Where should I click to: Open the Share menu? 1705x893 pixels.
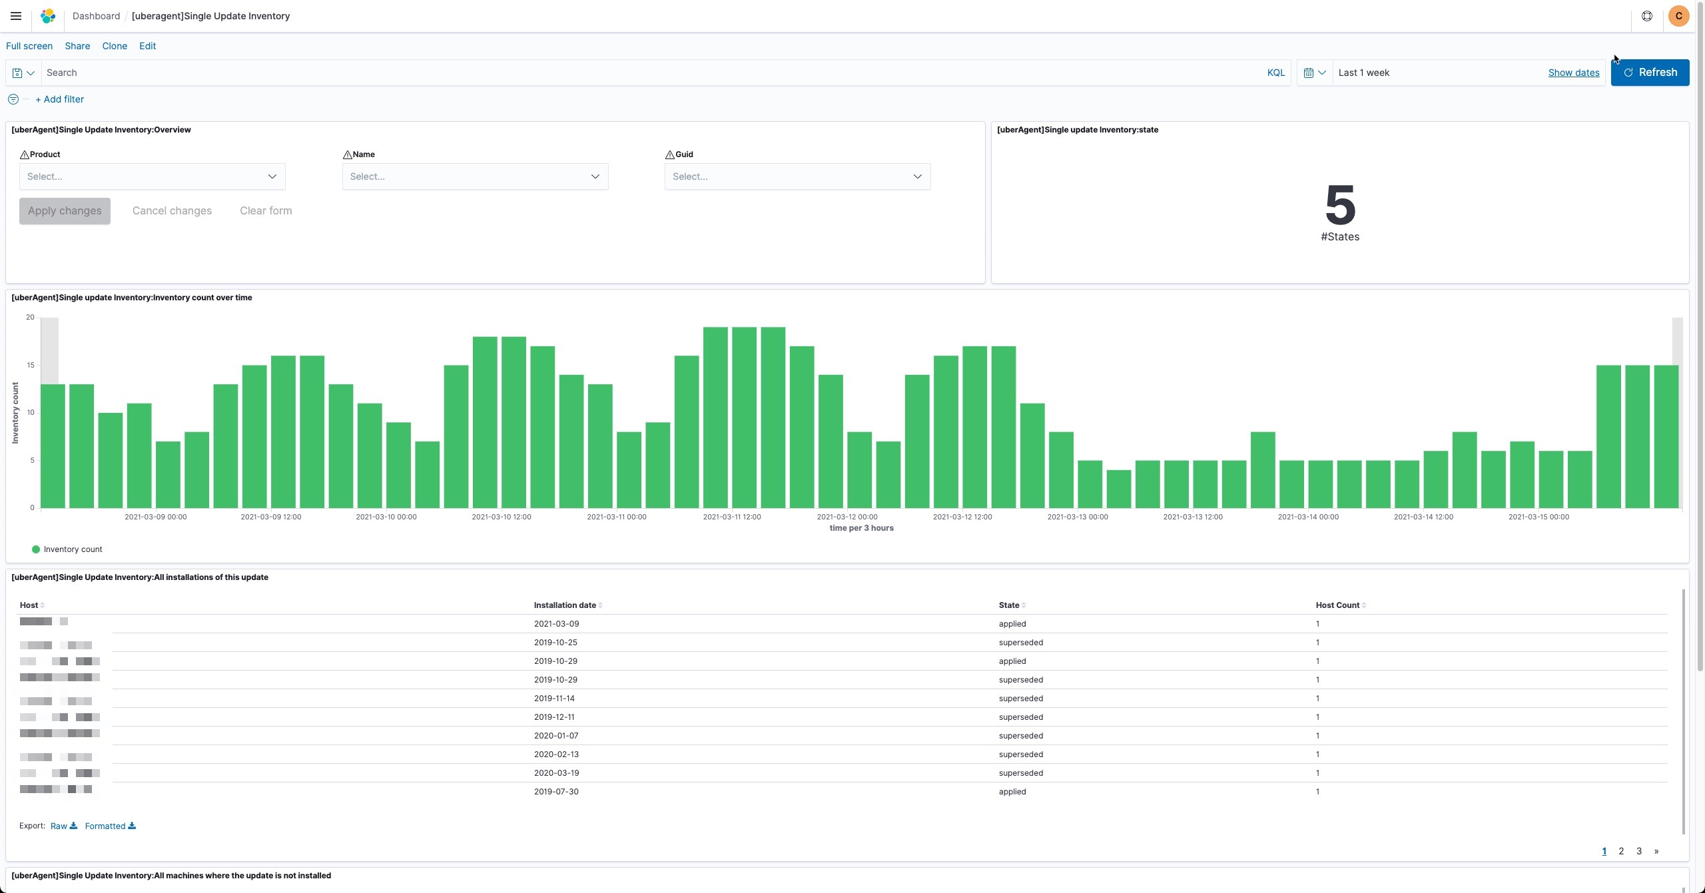(x=77, y=46)
